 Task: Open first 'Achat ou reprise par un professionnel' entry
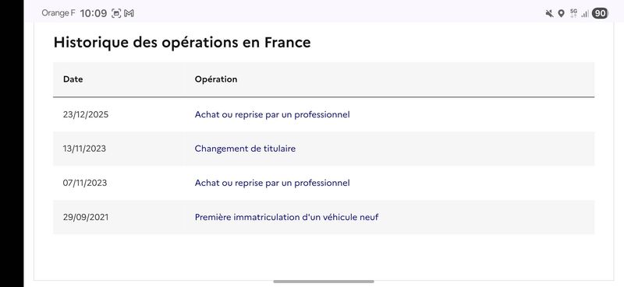[272, 114]
